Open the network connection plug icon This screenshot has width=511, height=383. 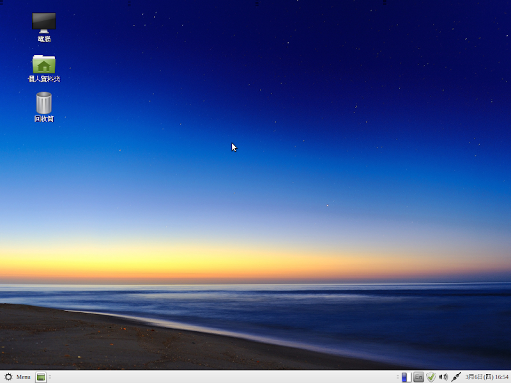[456, 377]
